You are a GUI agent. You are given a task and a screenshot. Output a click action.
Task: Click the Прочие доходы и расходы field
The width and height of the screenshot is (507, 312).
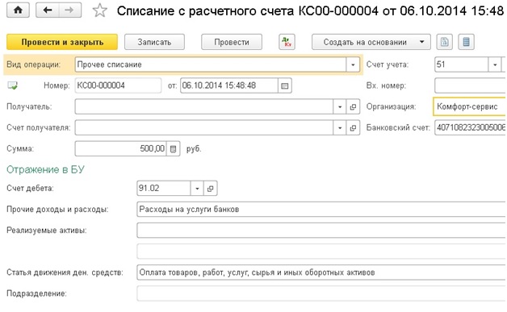(x=321, y=210)
